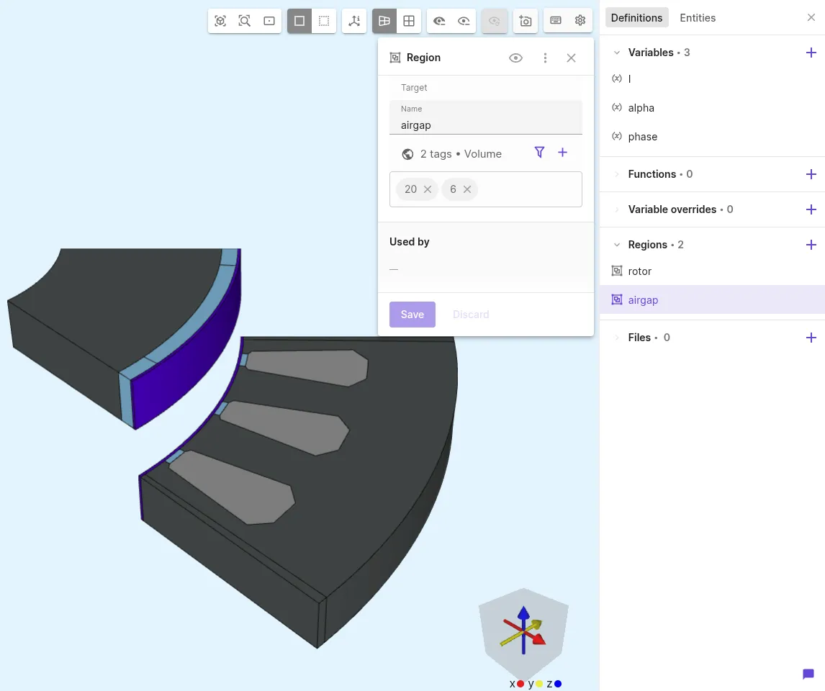The width and height of the screenshot is (825, 691).
Task: Discard region changes
Action: (471, 315)
